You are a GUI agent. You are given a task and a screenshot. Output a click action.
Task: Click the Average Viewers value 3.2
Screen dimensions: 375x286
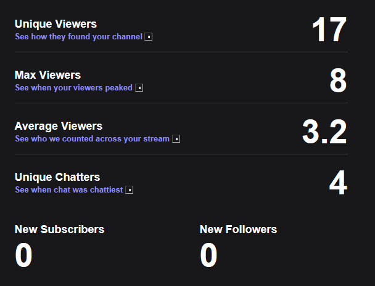(x=324, y=132)
